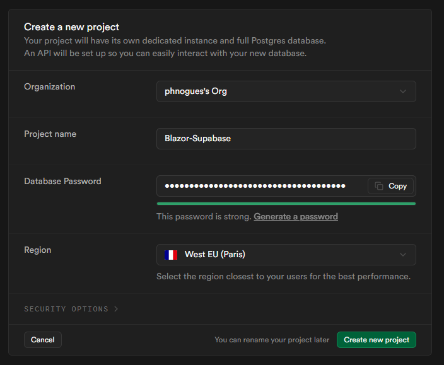The width and height of the screenshot is (444, 365).
Task: Expand the Security Options section
Action: click(x=67, y=310)
